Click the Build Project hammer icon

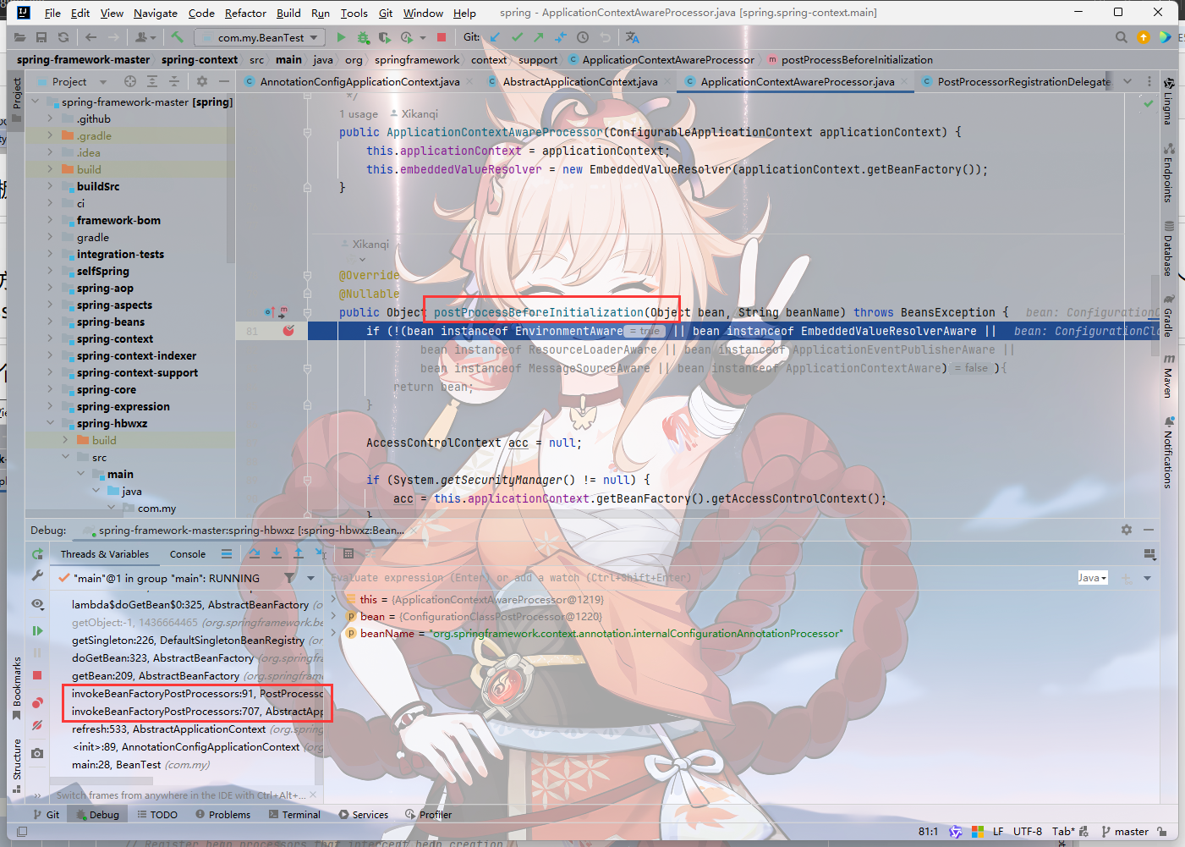coord(177,37)
